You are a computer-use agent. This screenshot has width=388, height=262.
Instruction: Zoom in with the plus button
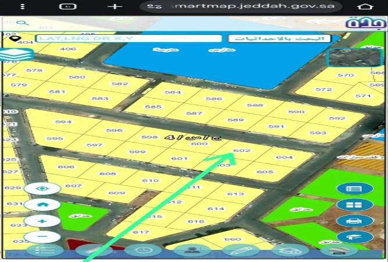pyautogui.click(x=42, y=221)
